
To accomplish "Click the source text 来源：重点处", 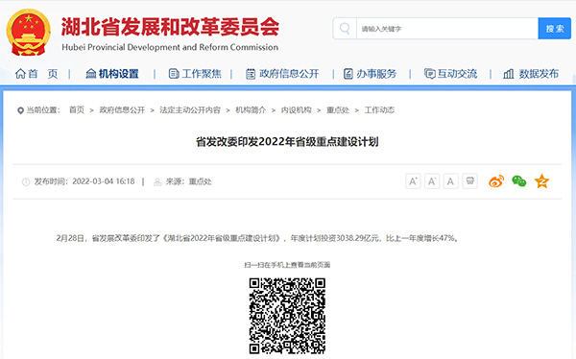I will tap(189, 181).
